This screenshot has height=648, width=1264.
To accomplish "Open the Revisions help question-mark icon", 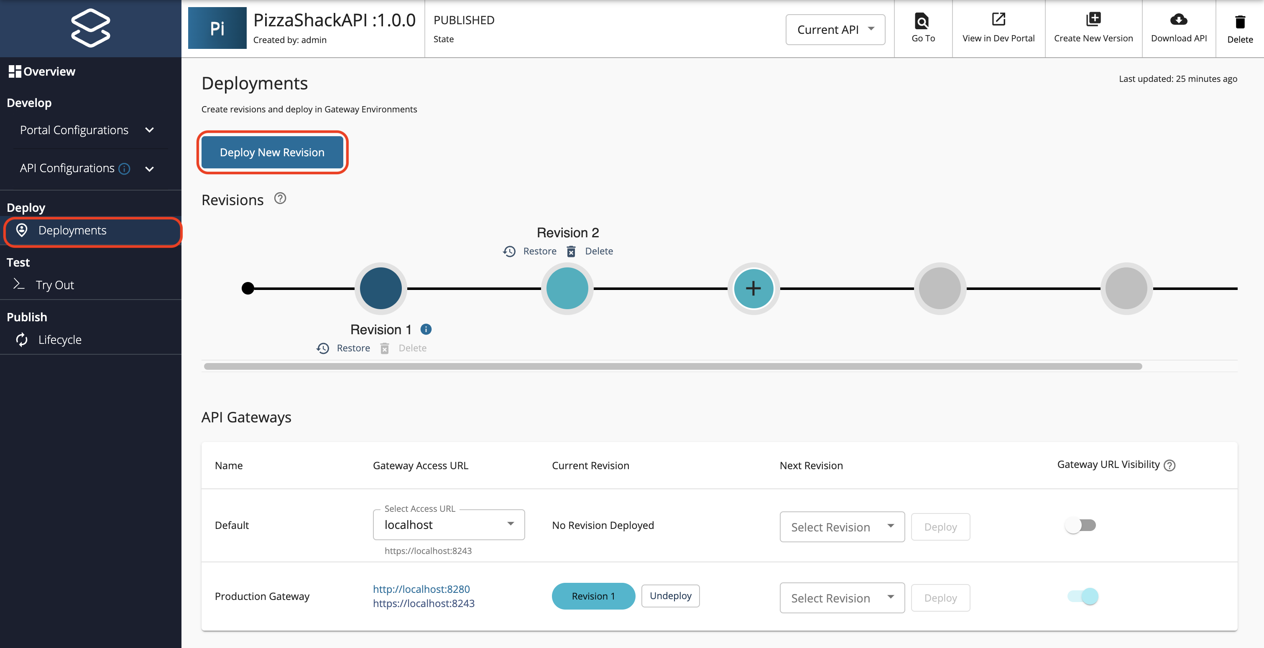I will pyautogui.click(x=280, y=198).
